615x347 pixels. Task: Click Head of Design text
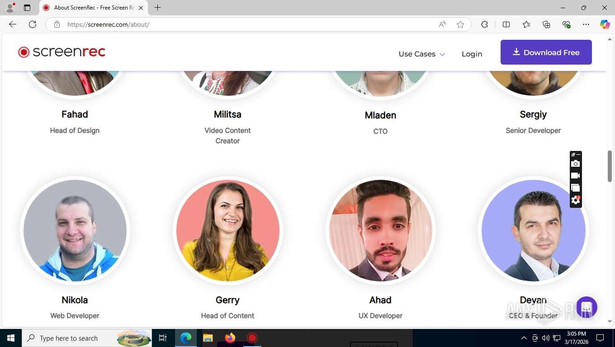click(x=75, y=130)
